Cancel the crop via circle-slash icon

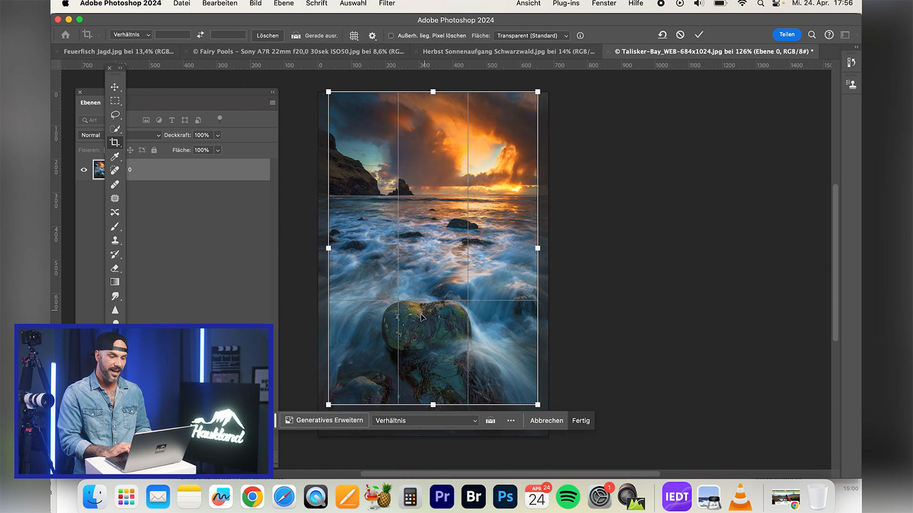tap(680, 35)
